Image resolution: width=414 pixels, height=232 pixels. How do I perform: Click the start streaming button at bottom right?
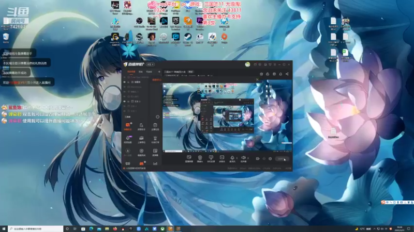pyautogui.click(x=282, y=159)
